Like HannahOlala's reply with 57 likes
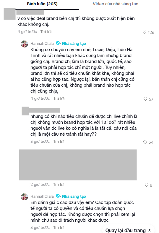159x233 pixels. (x=145, y=99)
